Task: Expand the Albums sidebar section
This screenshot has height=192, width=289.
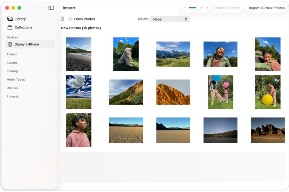Action: (x=12, y=63)
